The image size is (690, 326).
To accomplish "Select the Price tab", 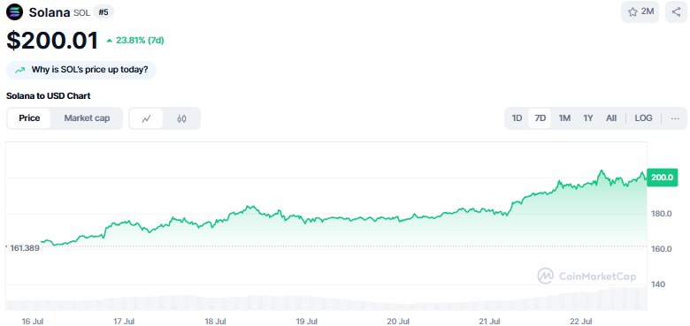I will click(x=29, y=118).
